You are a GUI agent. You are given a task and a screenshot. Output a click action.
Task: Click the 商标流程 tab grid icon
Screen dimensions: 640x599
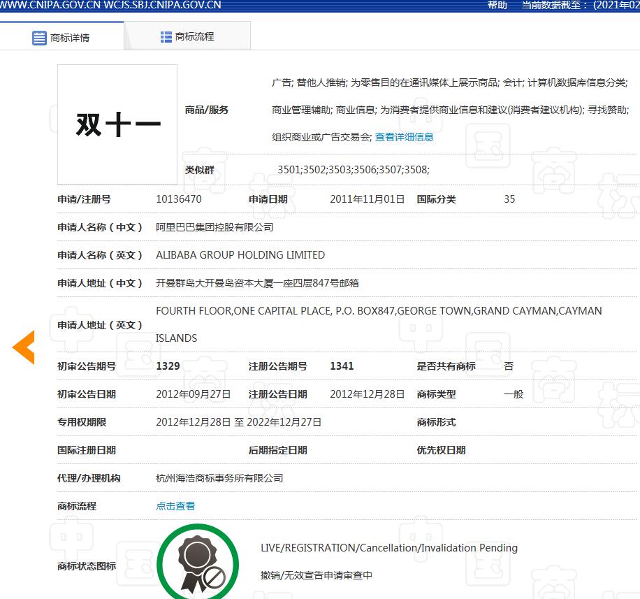click(x=166, y=37)
